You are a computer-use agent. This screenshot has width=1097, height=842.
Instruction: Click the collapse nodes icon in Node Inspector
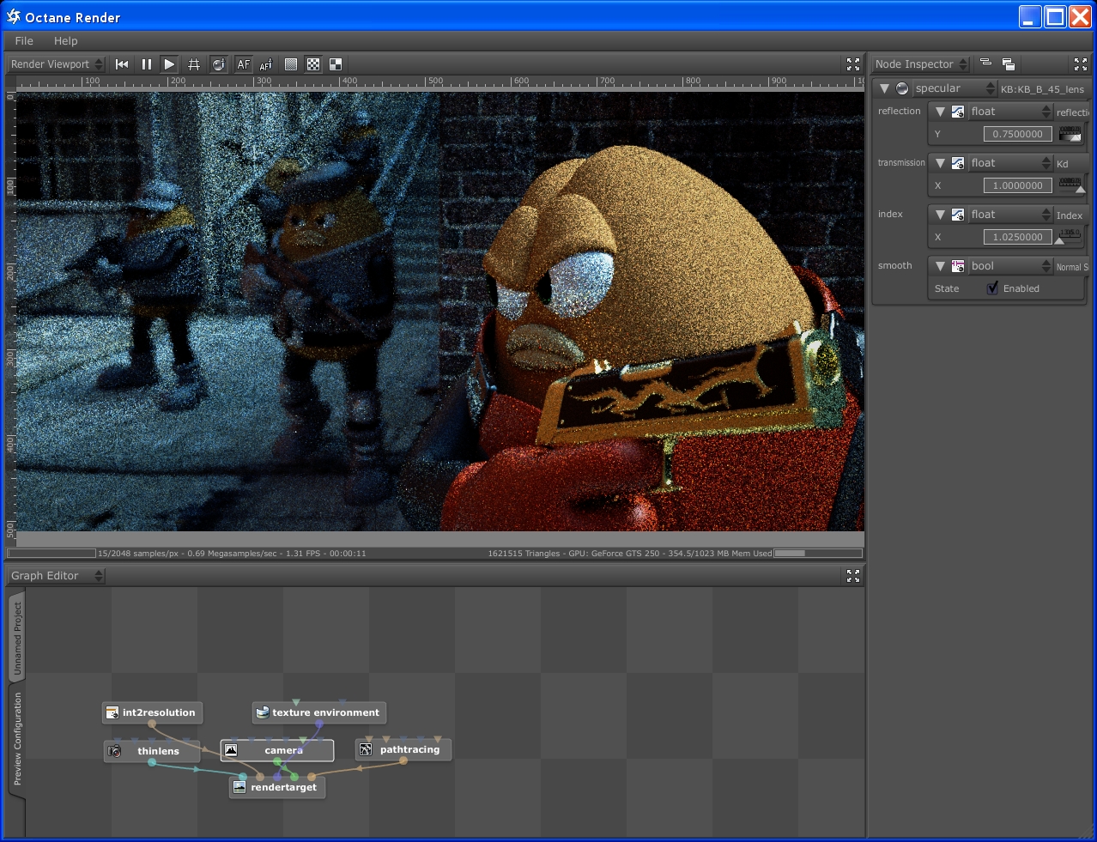985,64
